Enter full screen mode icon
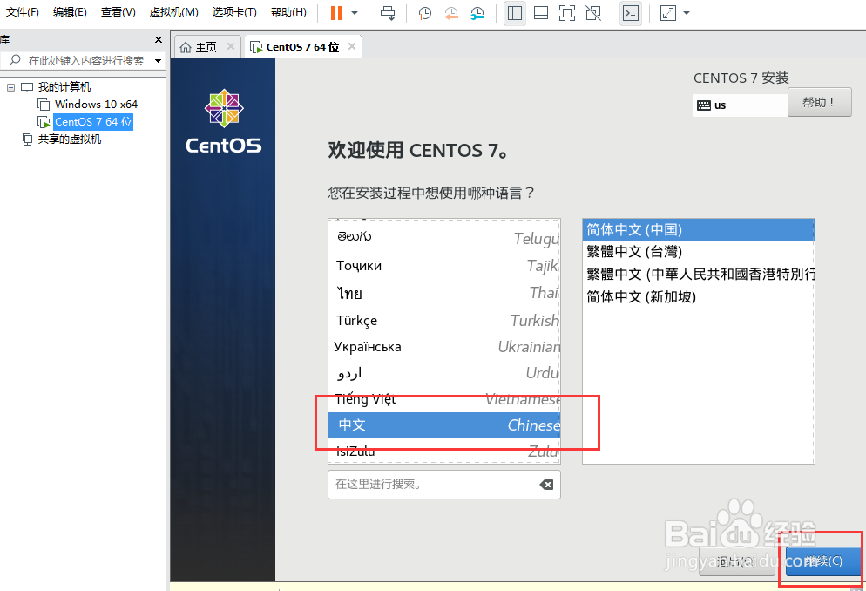 pos(567,13)
